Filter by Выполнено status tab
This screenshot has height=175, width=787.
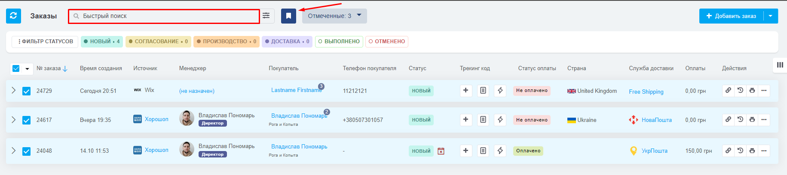[x=339, y=42]
